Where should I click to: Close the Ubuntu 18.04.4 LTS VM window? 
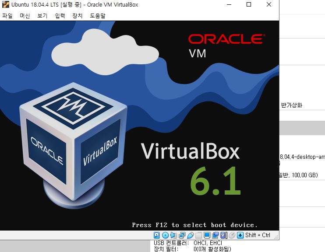269,4
